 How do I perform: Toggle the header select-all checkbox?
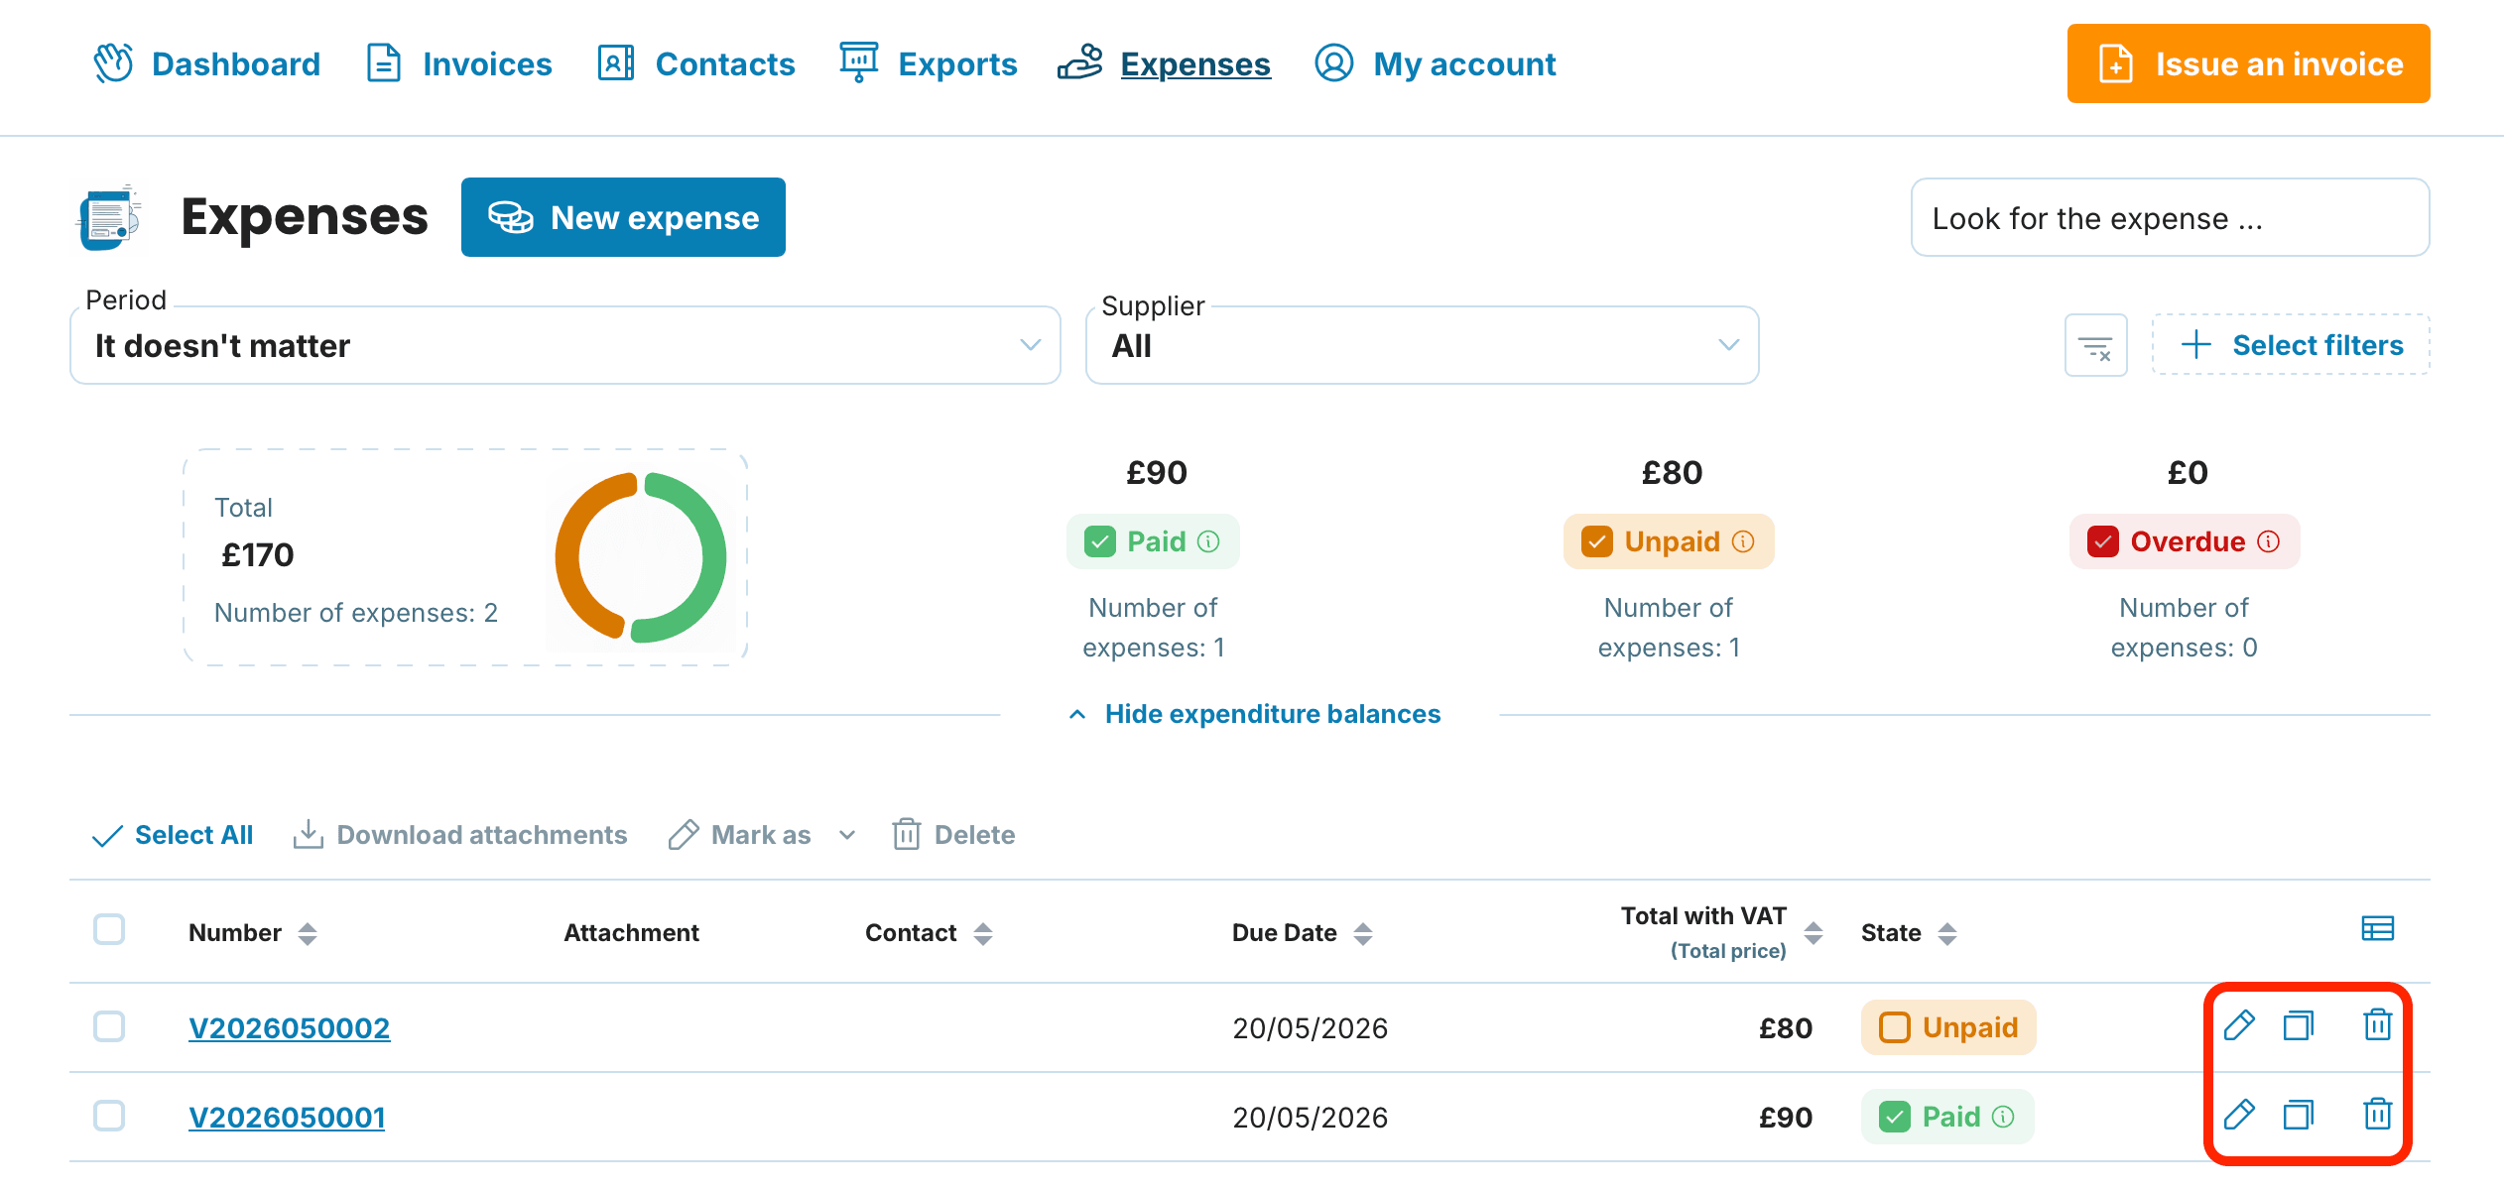tap(109, 929)
